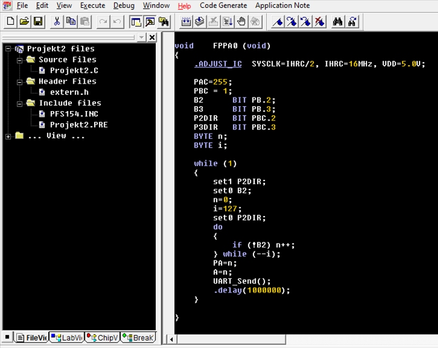Click the Copy icon in the toolbar

[x=71, y=22]
